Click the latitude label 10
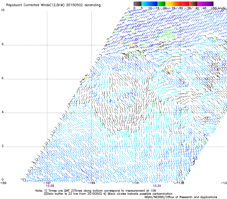Viewport: 227px width, 199px height. pyautogui.click(x=2, y=10)
